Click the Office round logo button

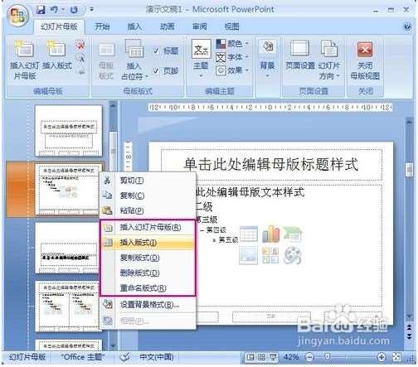(17, 15)
